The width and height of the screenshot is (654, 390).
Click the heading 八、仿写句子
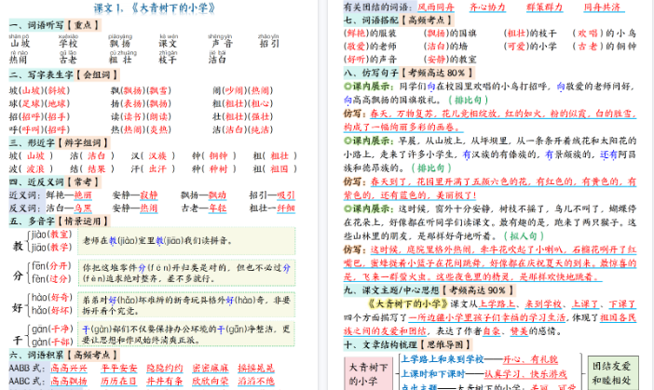[371, 73]
